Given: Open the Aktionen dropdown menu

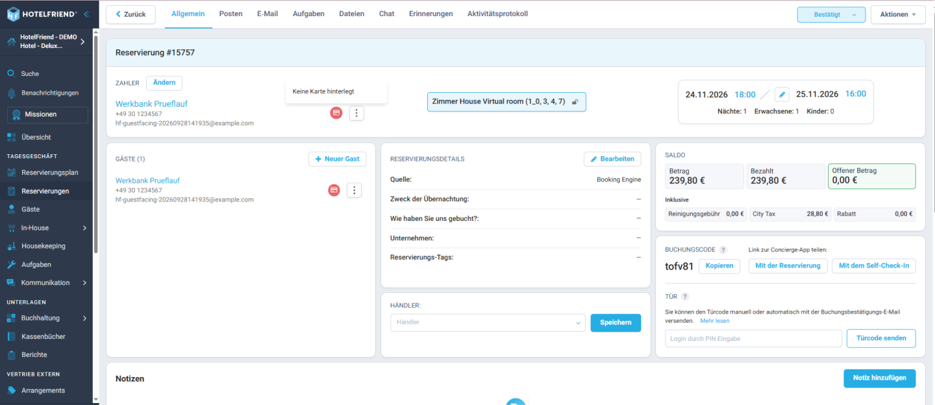Looking at the screenshot, I should (897, 14).
